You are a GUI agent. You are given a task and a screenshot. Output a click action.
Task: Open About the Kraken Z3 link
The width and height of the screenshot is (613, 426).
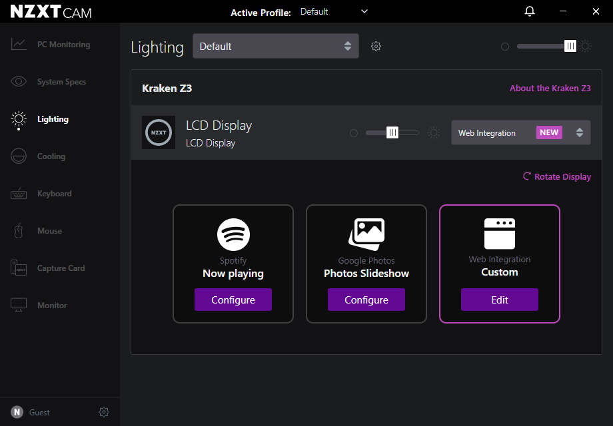click(550, 89)
